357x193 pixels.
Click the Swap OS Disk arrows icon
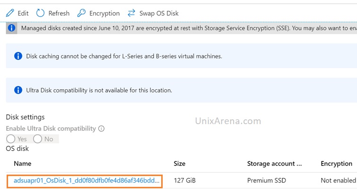point(131,13)
